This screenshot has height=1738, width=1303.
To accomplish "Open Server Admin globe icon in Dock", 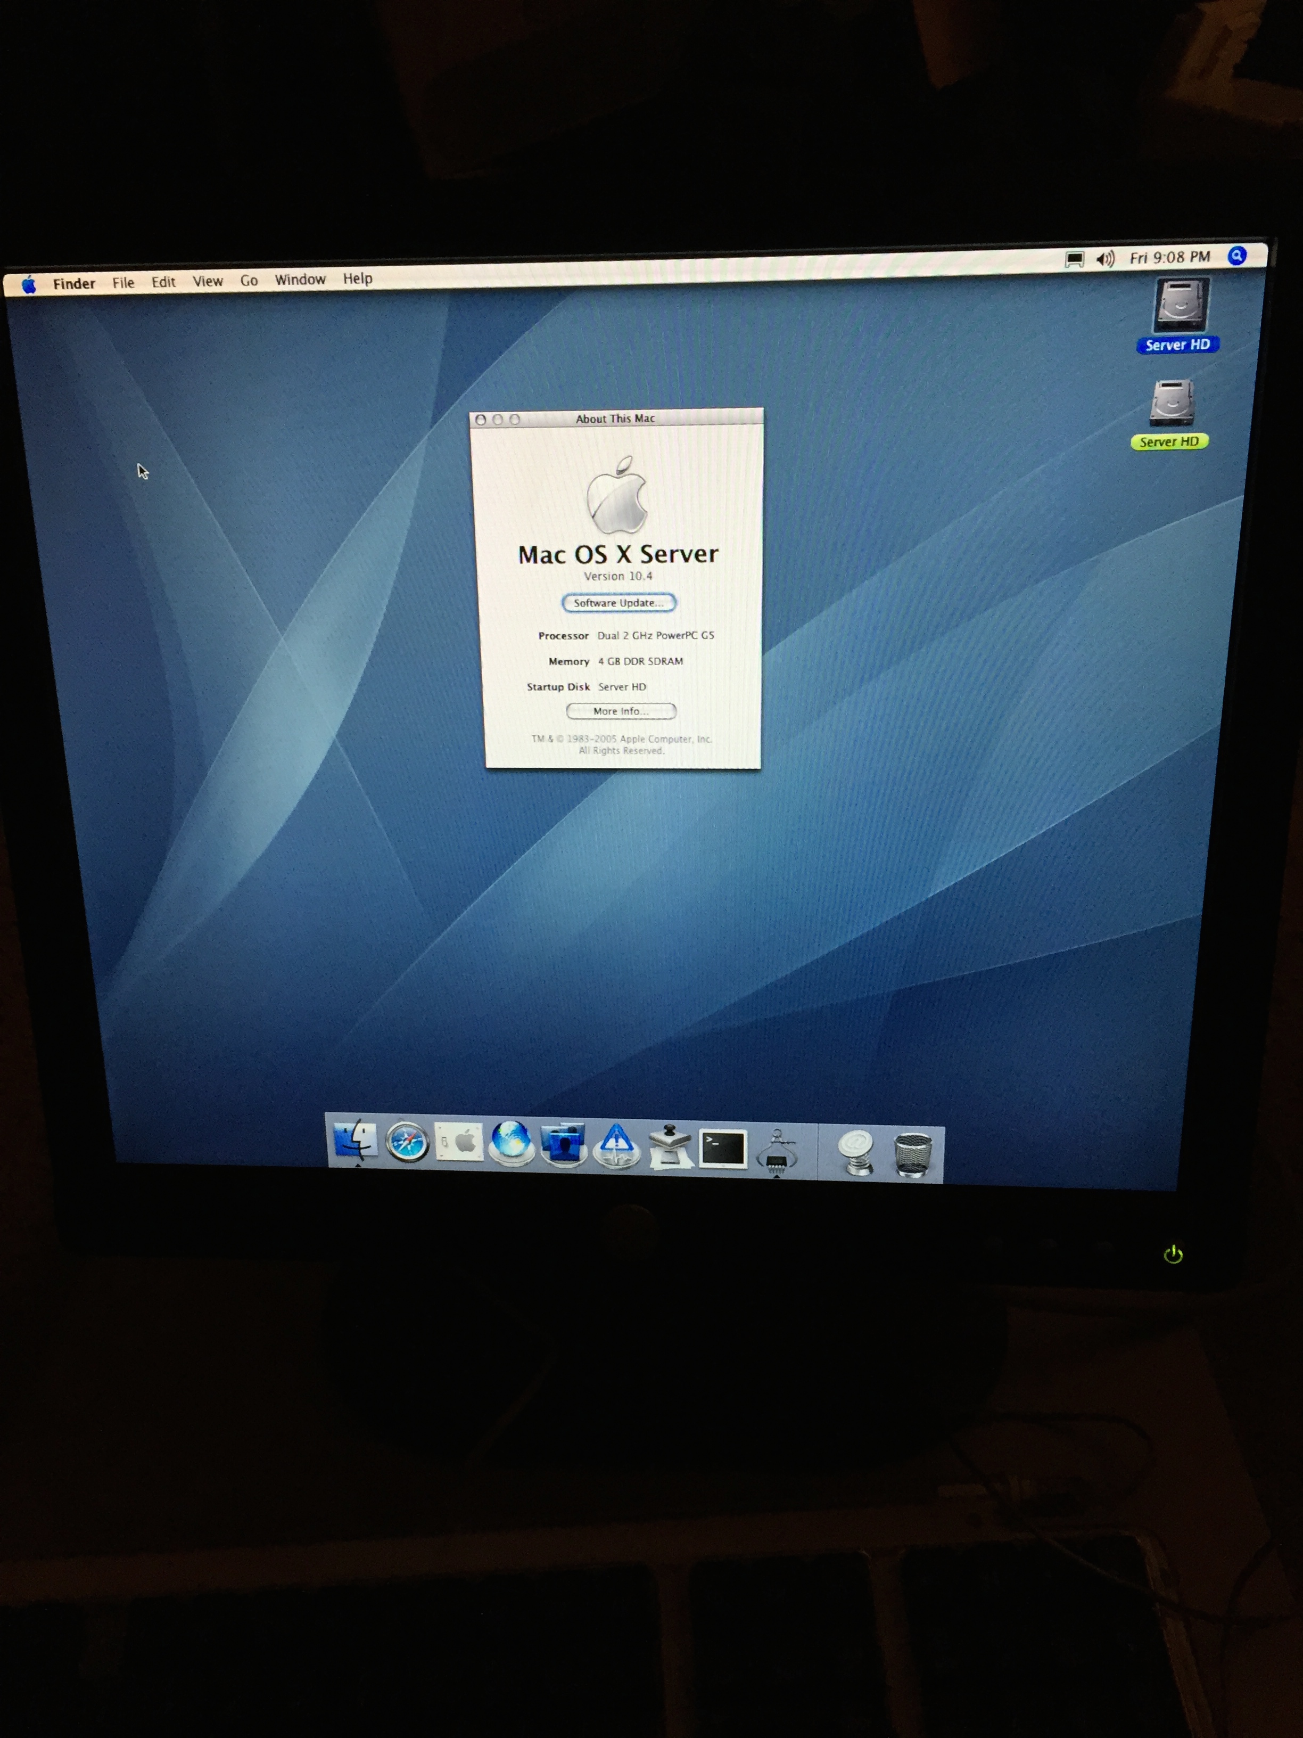I will [x=512, y=1143].
